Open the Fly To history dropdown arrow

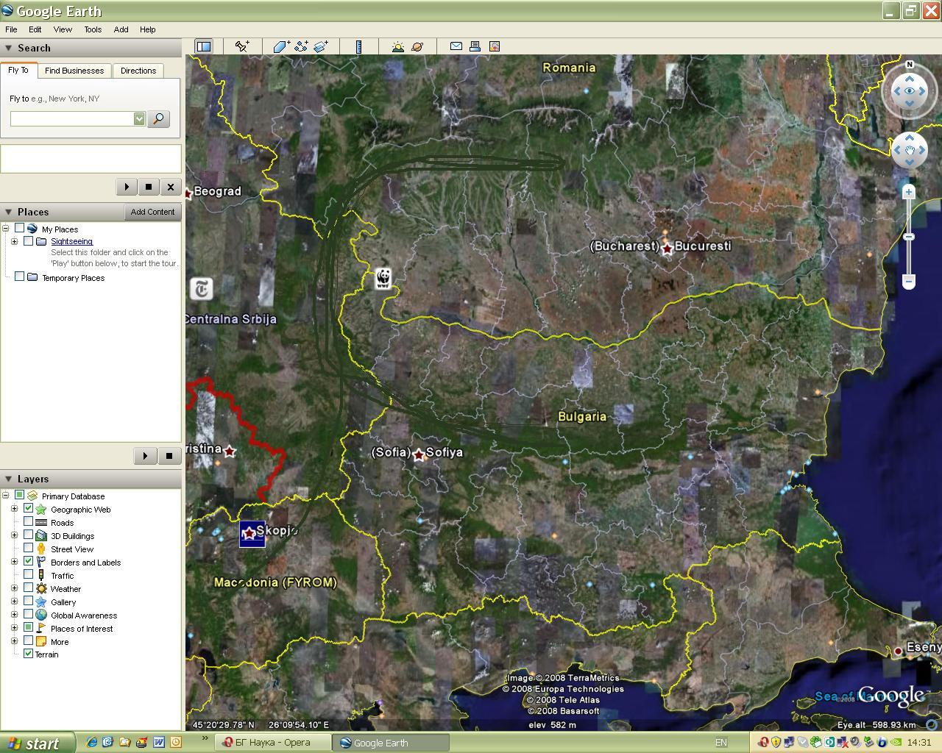[139, 119]
